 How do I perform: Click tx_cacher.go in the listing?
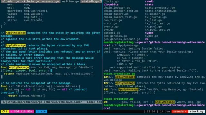[155, 14]
